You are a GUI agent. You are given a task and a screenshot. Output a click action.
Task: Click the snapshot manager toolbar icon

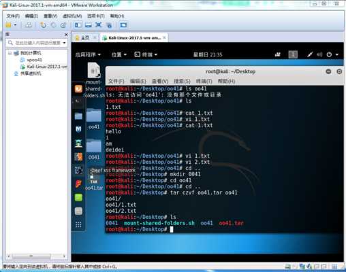coord(63,25)
